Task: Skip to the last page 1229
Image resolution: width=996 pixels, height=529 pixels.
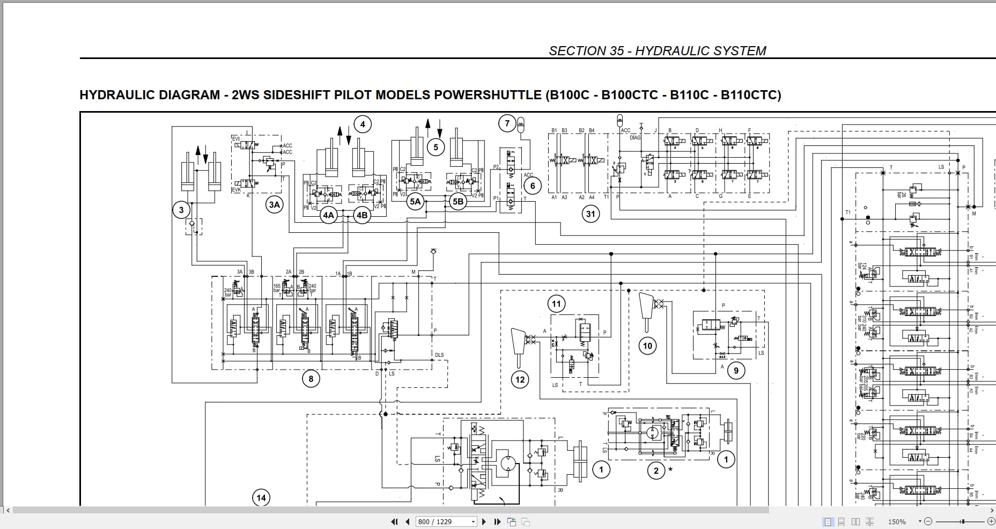Action: 498,521
